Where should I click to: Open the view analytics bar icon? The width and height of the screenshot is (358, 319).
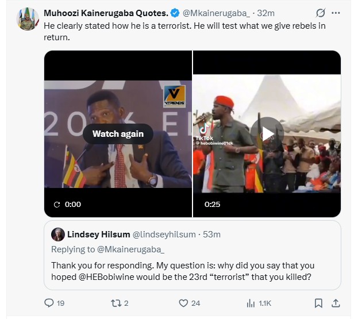(x=251, y=303)
